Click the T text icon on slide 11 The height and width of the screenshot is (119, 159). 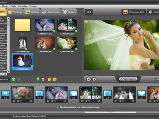point(21,101)
